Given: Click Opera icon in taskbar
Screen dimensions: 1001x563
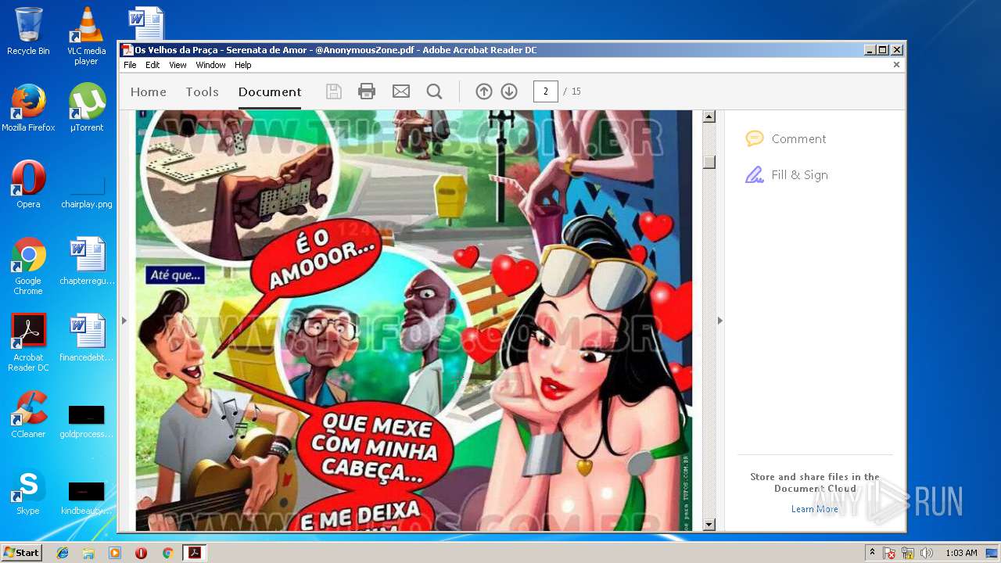Looking at the screenshot, I should 141,553.
